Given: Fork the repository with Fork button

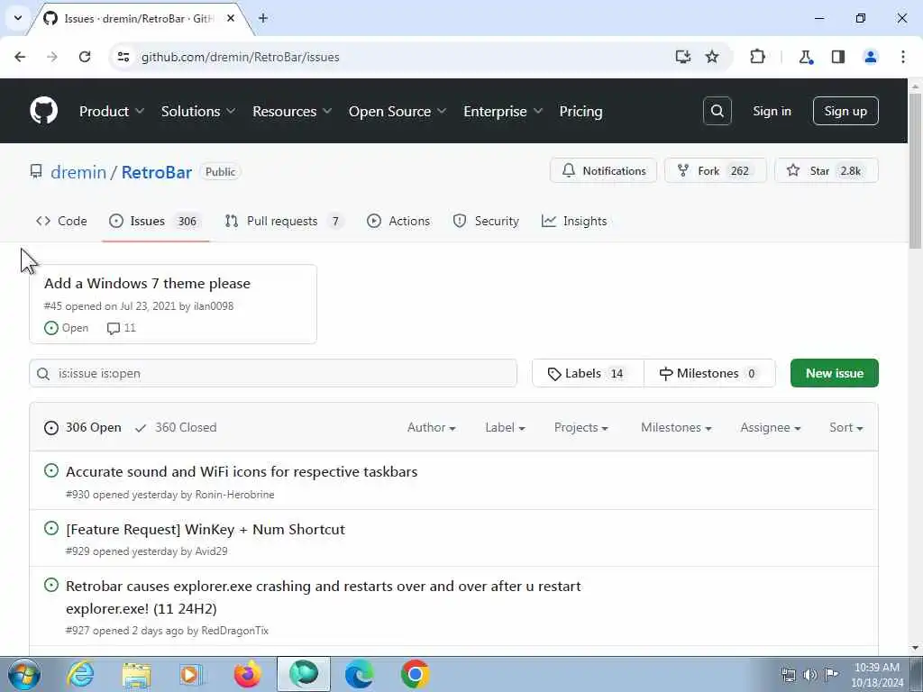Looking at the screenshot, I should tap(715, 170).
